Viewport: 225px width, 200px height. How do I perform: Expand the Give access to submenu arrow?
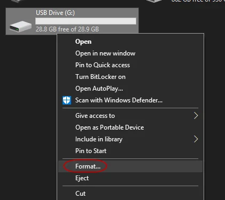click(196, 116)
